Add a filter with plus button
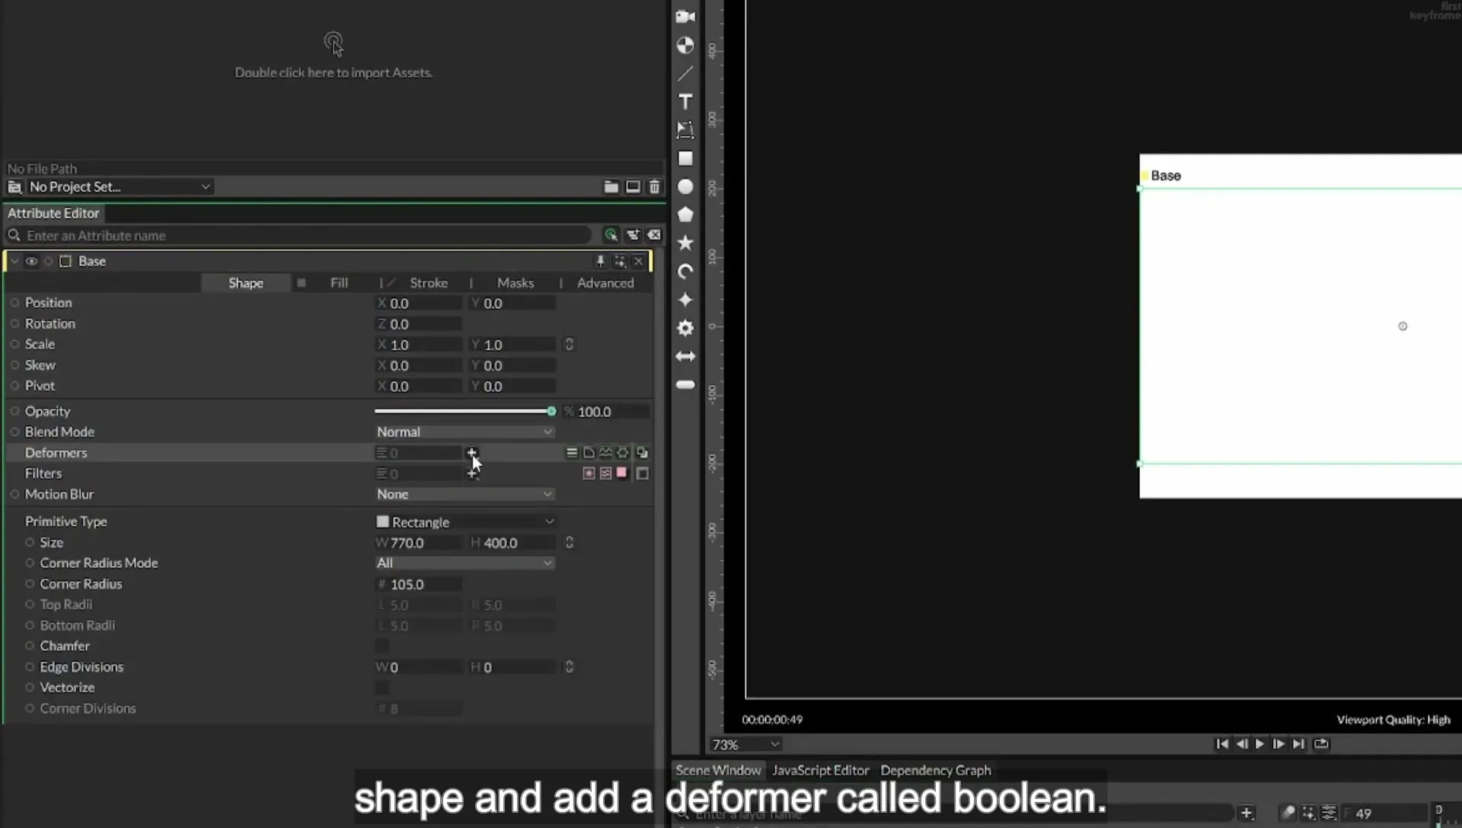1462x828 pixels. [471, 474]
